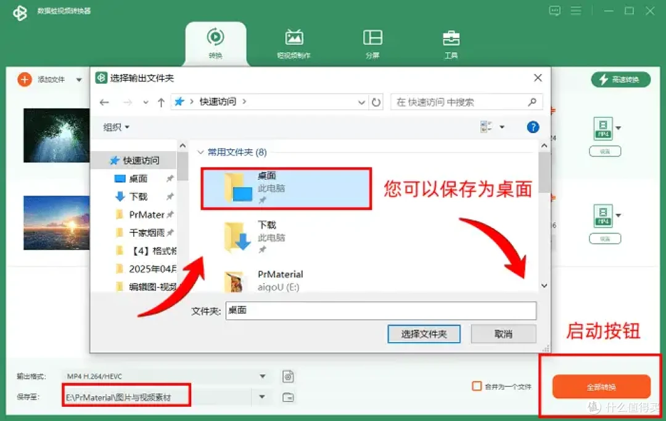Expand the address bar history chevron
The width and height of the screenshot is (666, 421).
[x=361, y=102]
